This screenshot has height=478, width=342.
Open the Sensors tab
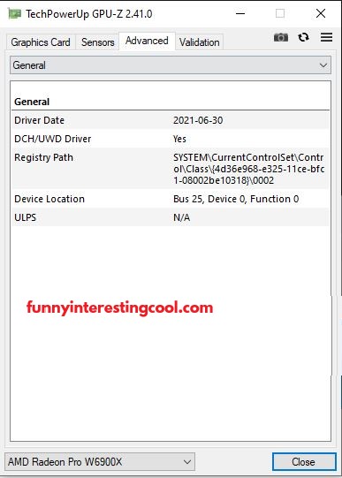(97, 42)
